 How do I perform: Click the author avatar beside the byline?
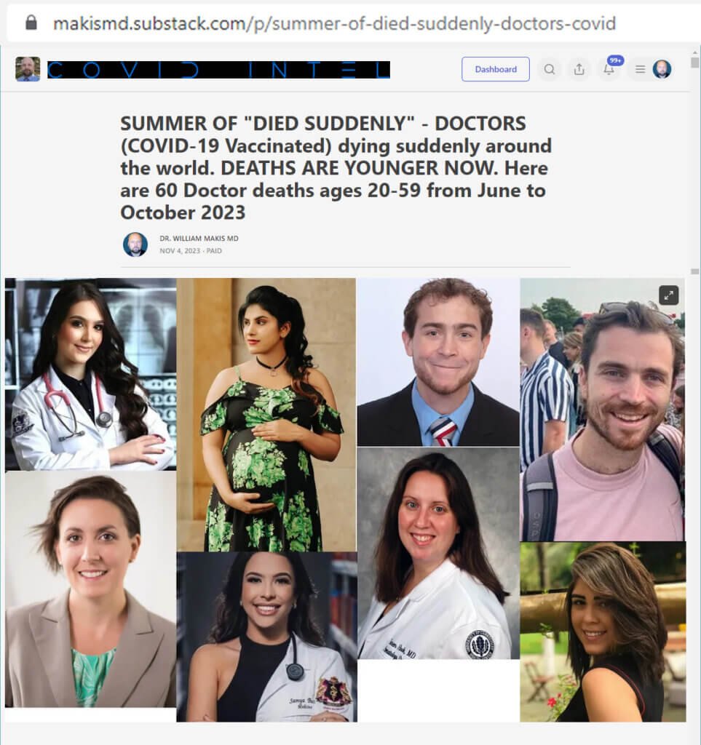pos(135,244)
